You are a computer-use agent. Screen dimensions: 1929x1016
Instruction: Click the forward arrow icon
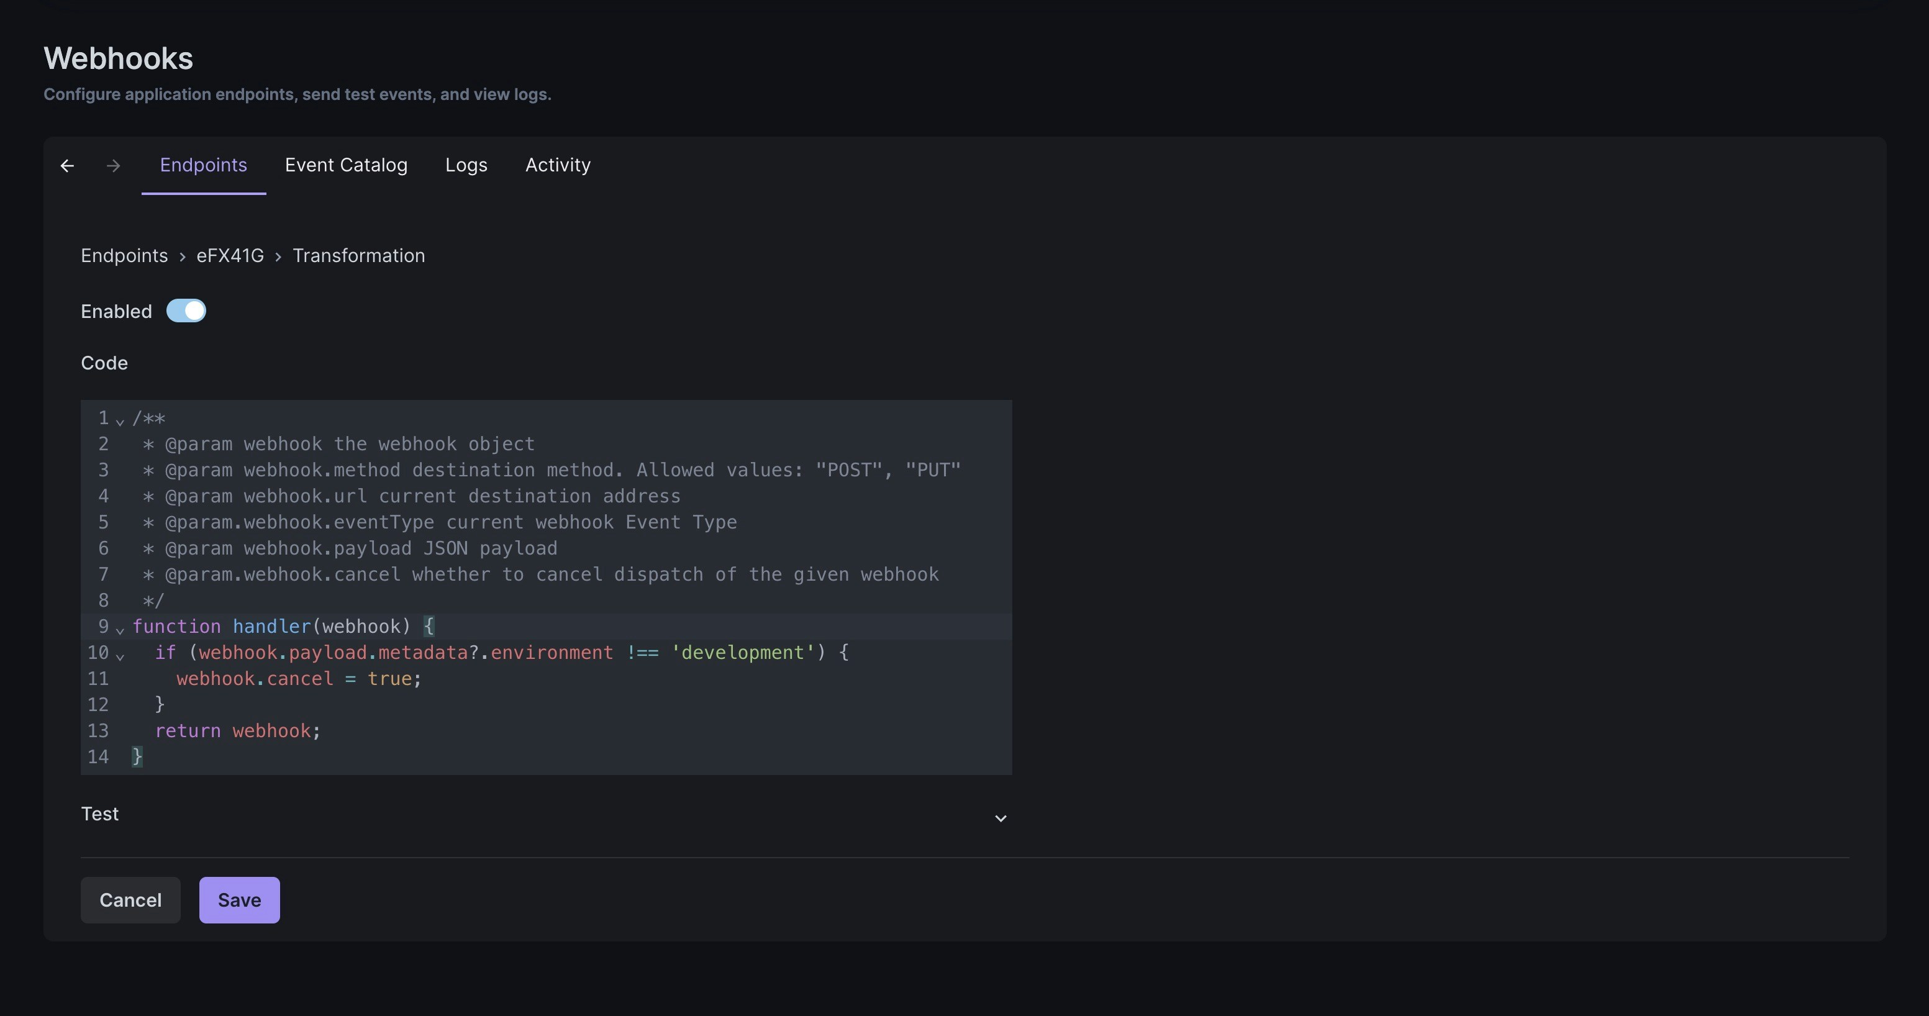coord(113,165)
